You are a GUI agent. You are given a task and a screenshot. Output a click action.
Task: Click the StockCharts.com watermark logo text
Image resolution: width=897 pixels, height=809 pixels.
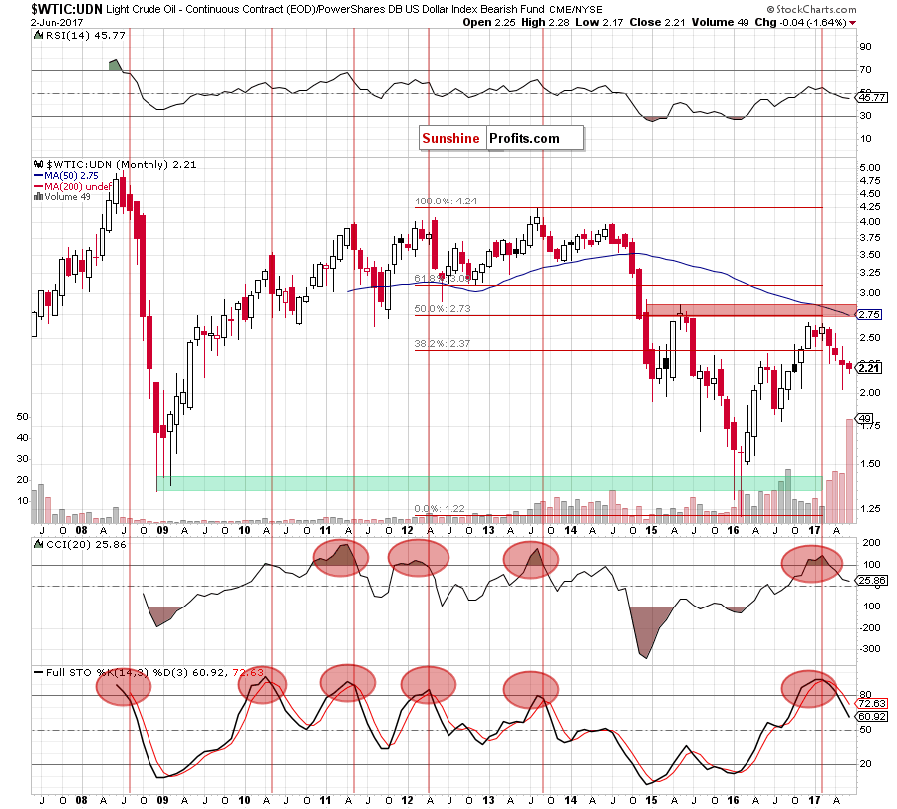pos(811,9)
